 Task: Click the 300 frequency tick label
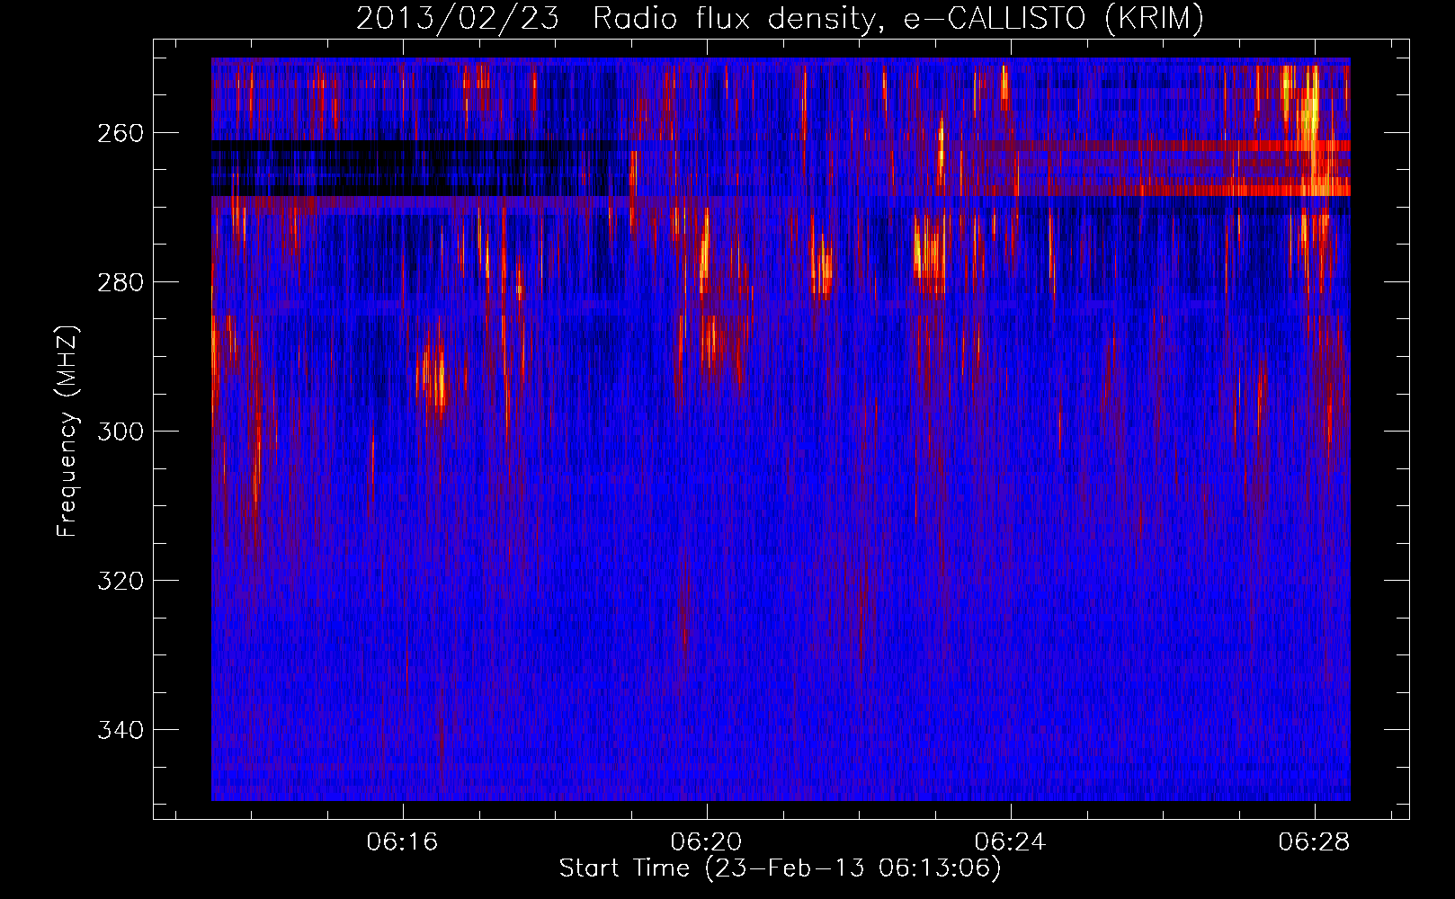pos(121,432)
